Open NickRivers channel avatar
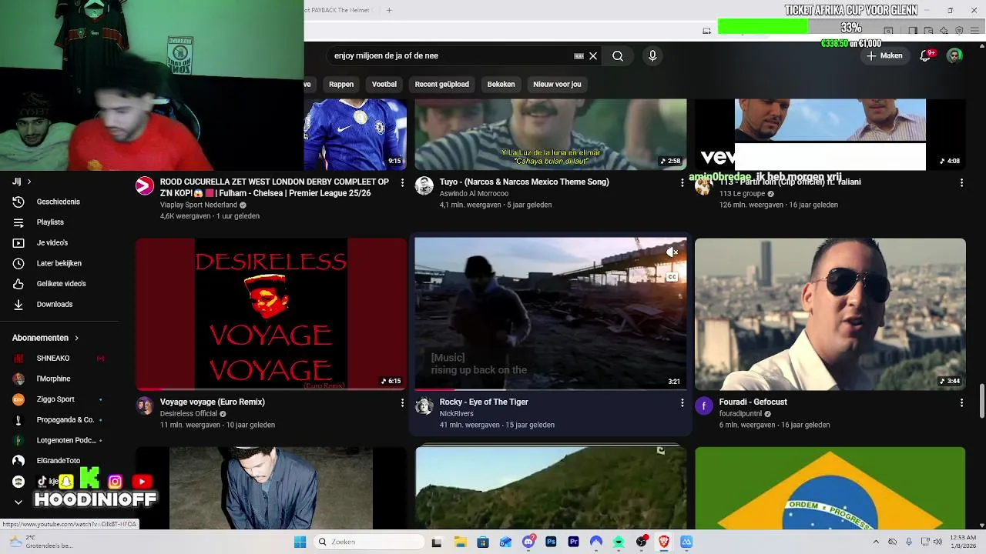 coord(424,405)
